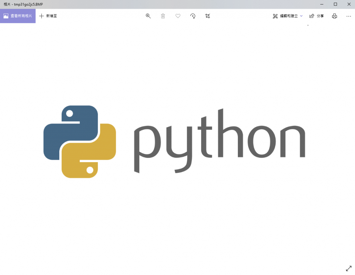The height and width of the screenshot is (275, 355).
Task: Maximize the Photos window
Action: click(335, 4)
